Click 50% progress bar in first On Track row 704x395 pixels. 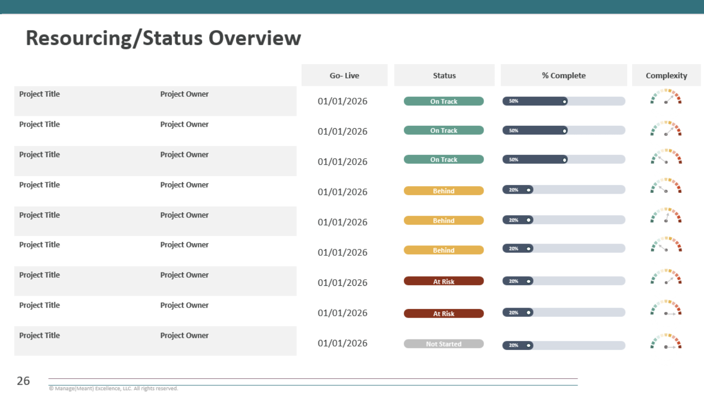(564, 101)
